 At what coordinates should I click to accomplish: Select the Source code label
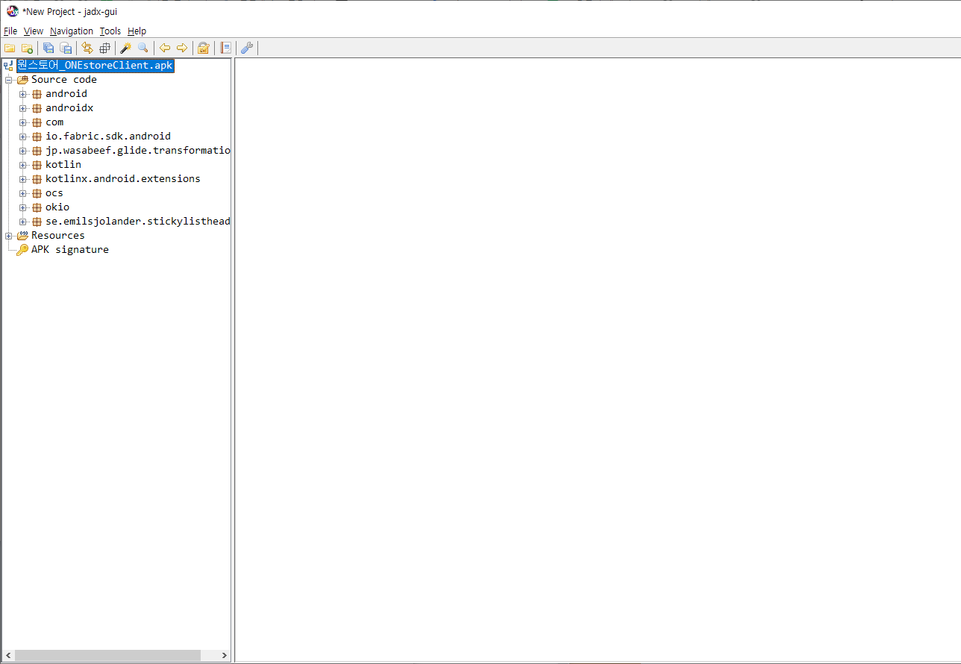[x=64, y=80]
